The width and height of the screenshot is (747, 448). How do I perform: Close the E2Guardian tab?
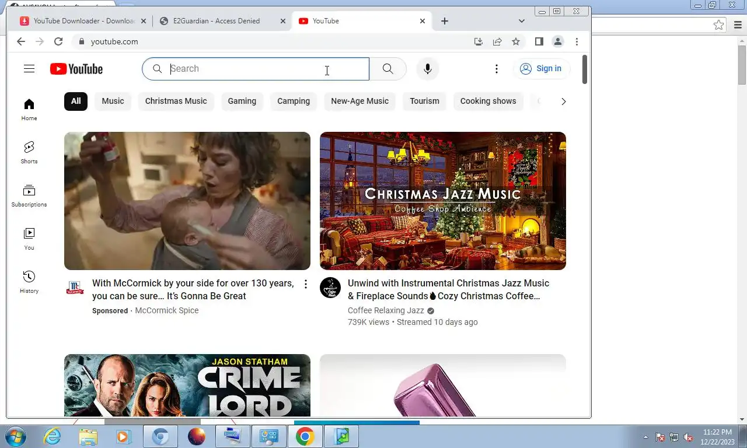pyautogui.click(x=283, y=21)
